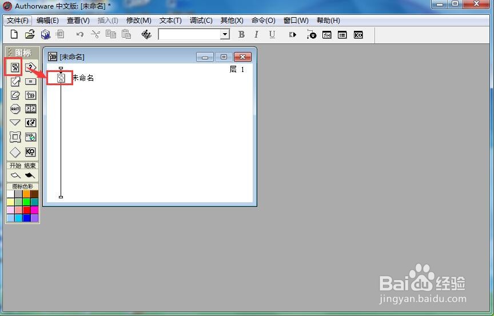Viewport: 494px width, 316px height.
Task: Choose the WAIT icon in the palette
Action: click(15, 109)
